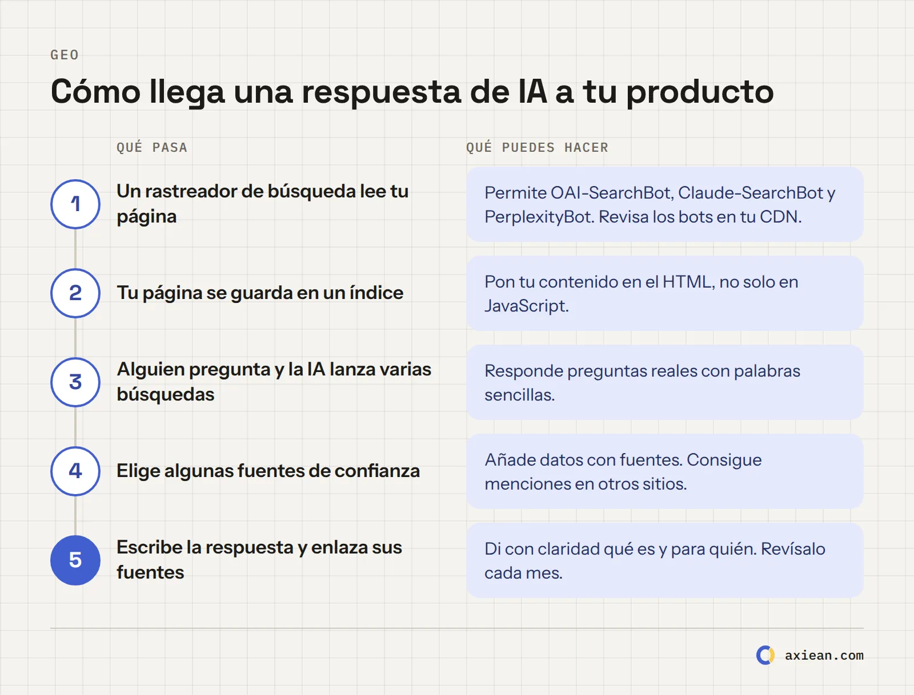Click the step 4 circle icon
This screenshot has height=695, width=914.
75,471
